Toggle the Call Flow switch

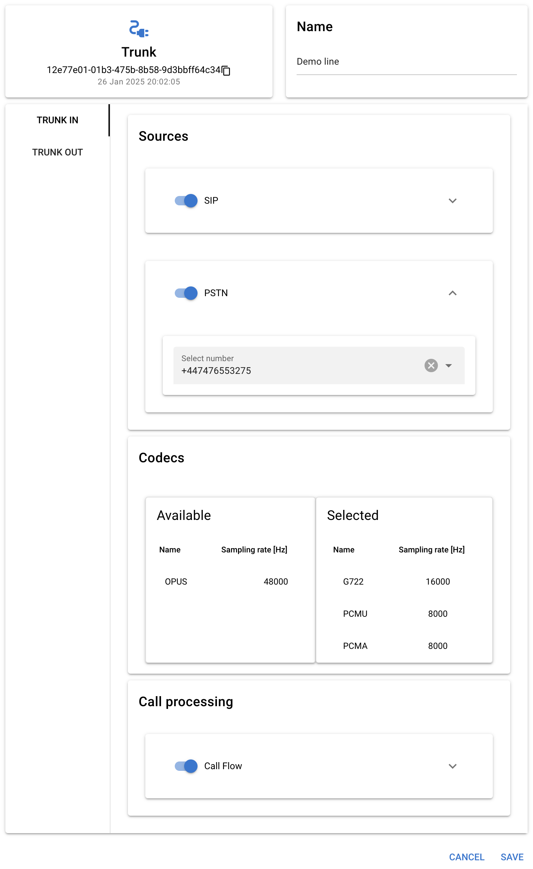[186, 766]
